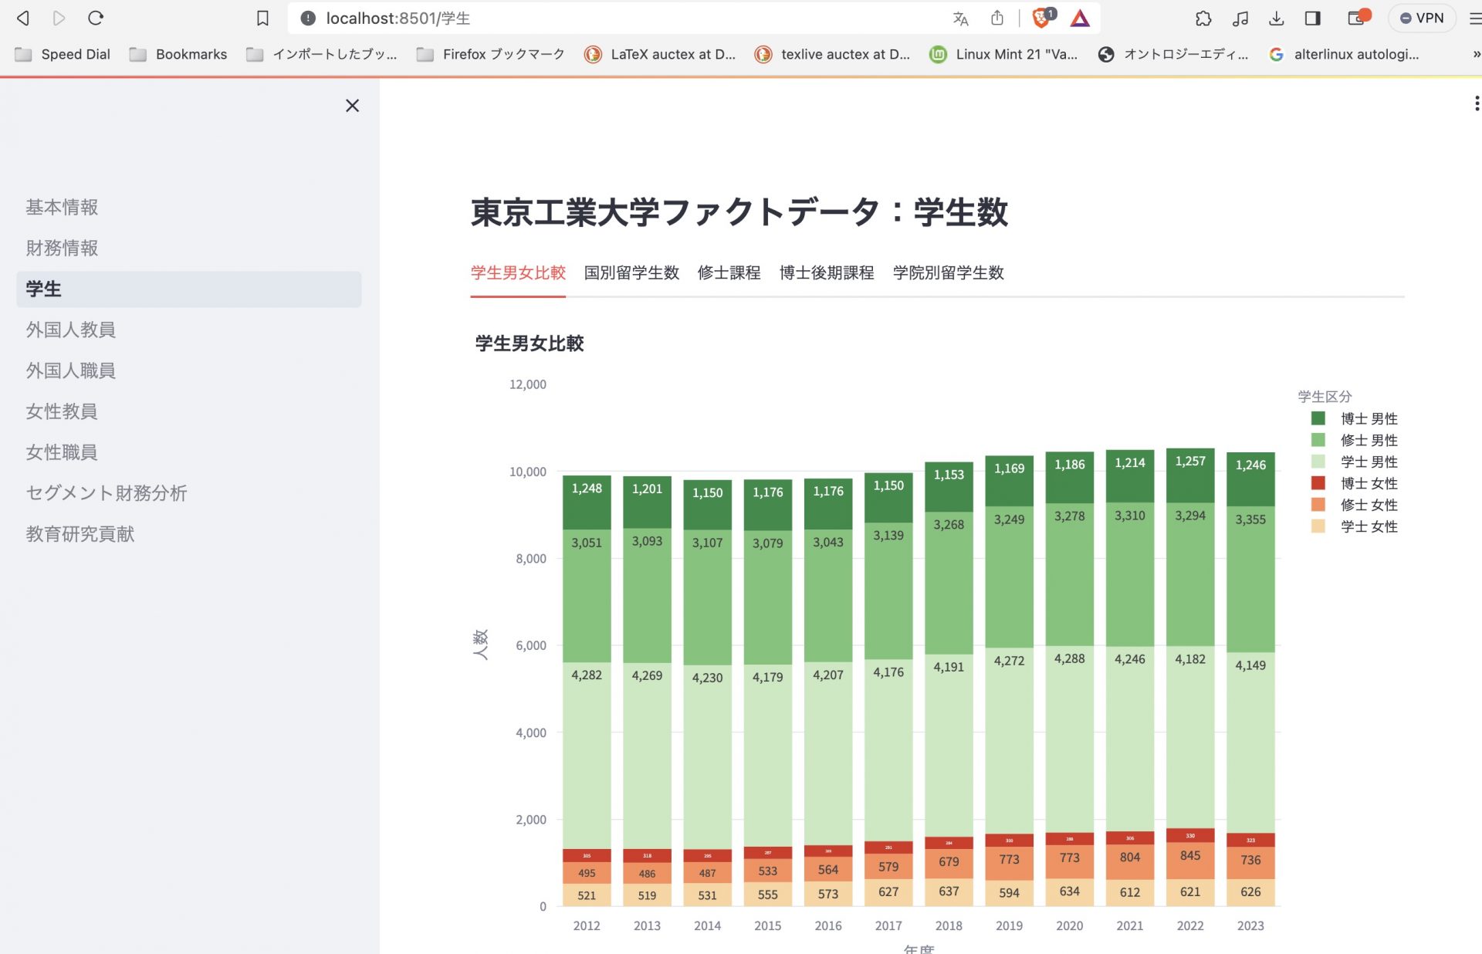Open the Streamlit three-dot app menu
Viewport: 1482px width, 954px height.
pos(1476,103)
